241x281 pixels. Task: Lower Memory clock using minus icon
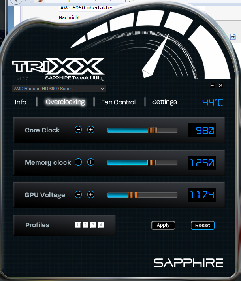click(78, 162)
